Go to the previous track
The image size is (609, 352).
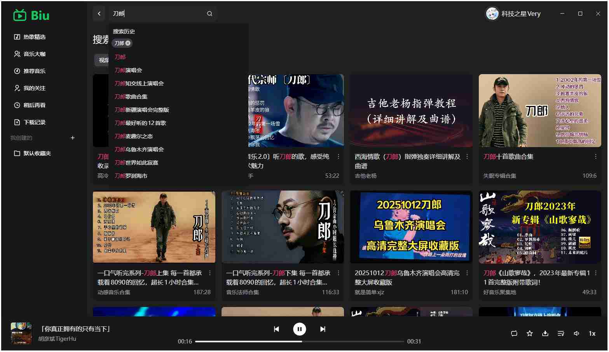pos(276,329)
